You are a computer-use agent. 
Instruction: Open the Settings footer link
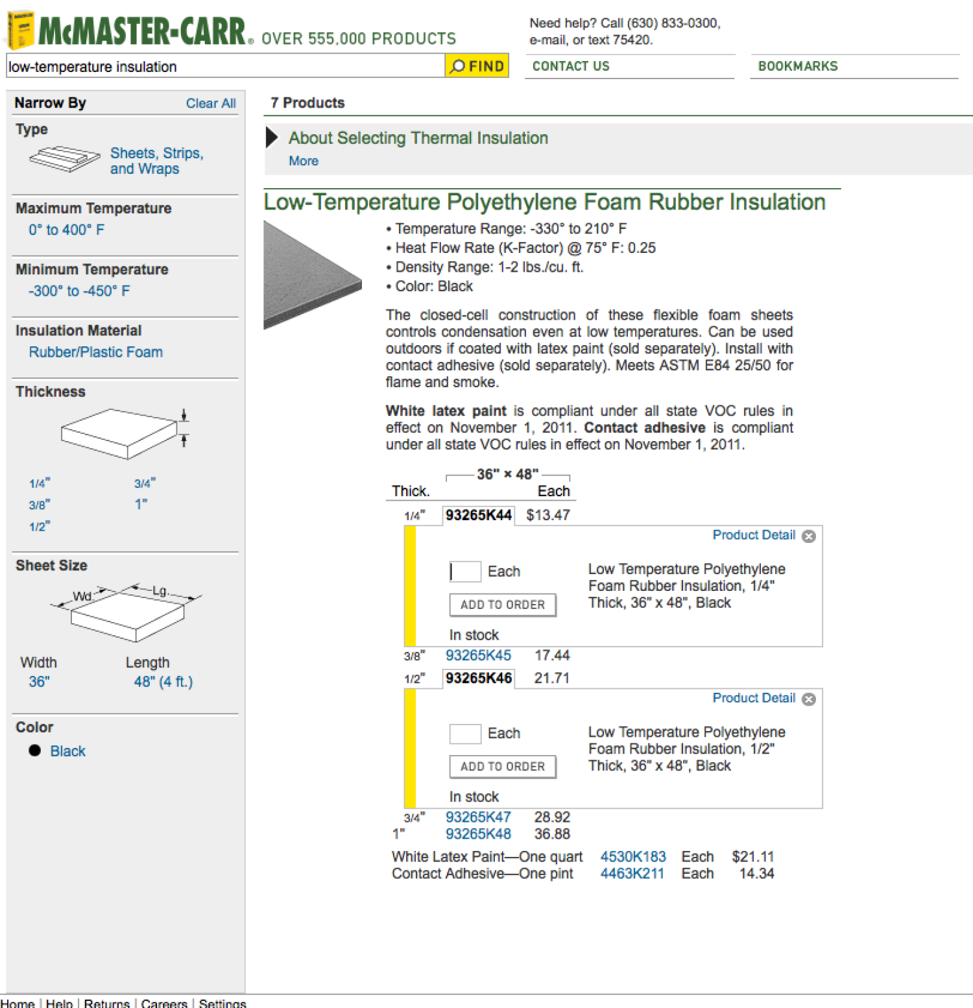pos(222,1003)
